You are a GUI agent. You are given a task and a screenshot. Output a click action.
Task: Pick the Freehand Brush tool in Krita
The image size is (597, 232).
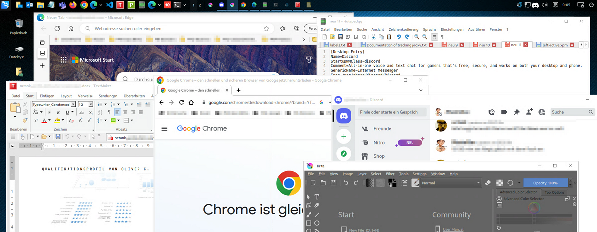point(308,214)
